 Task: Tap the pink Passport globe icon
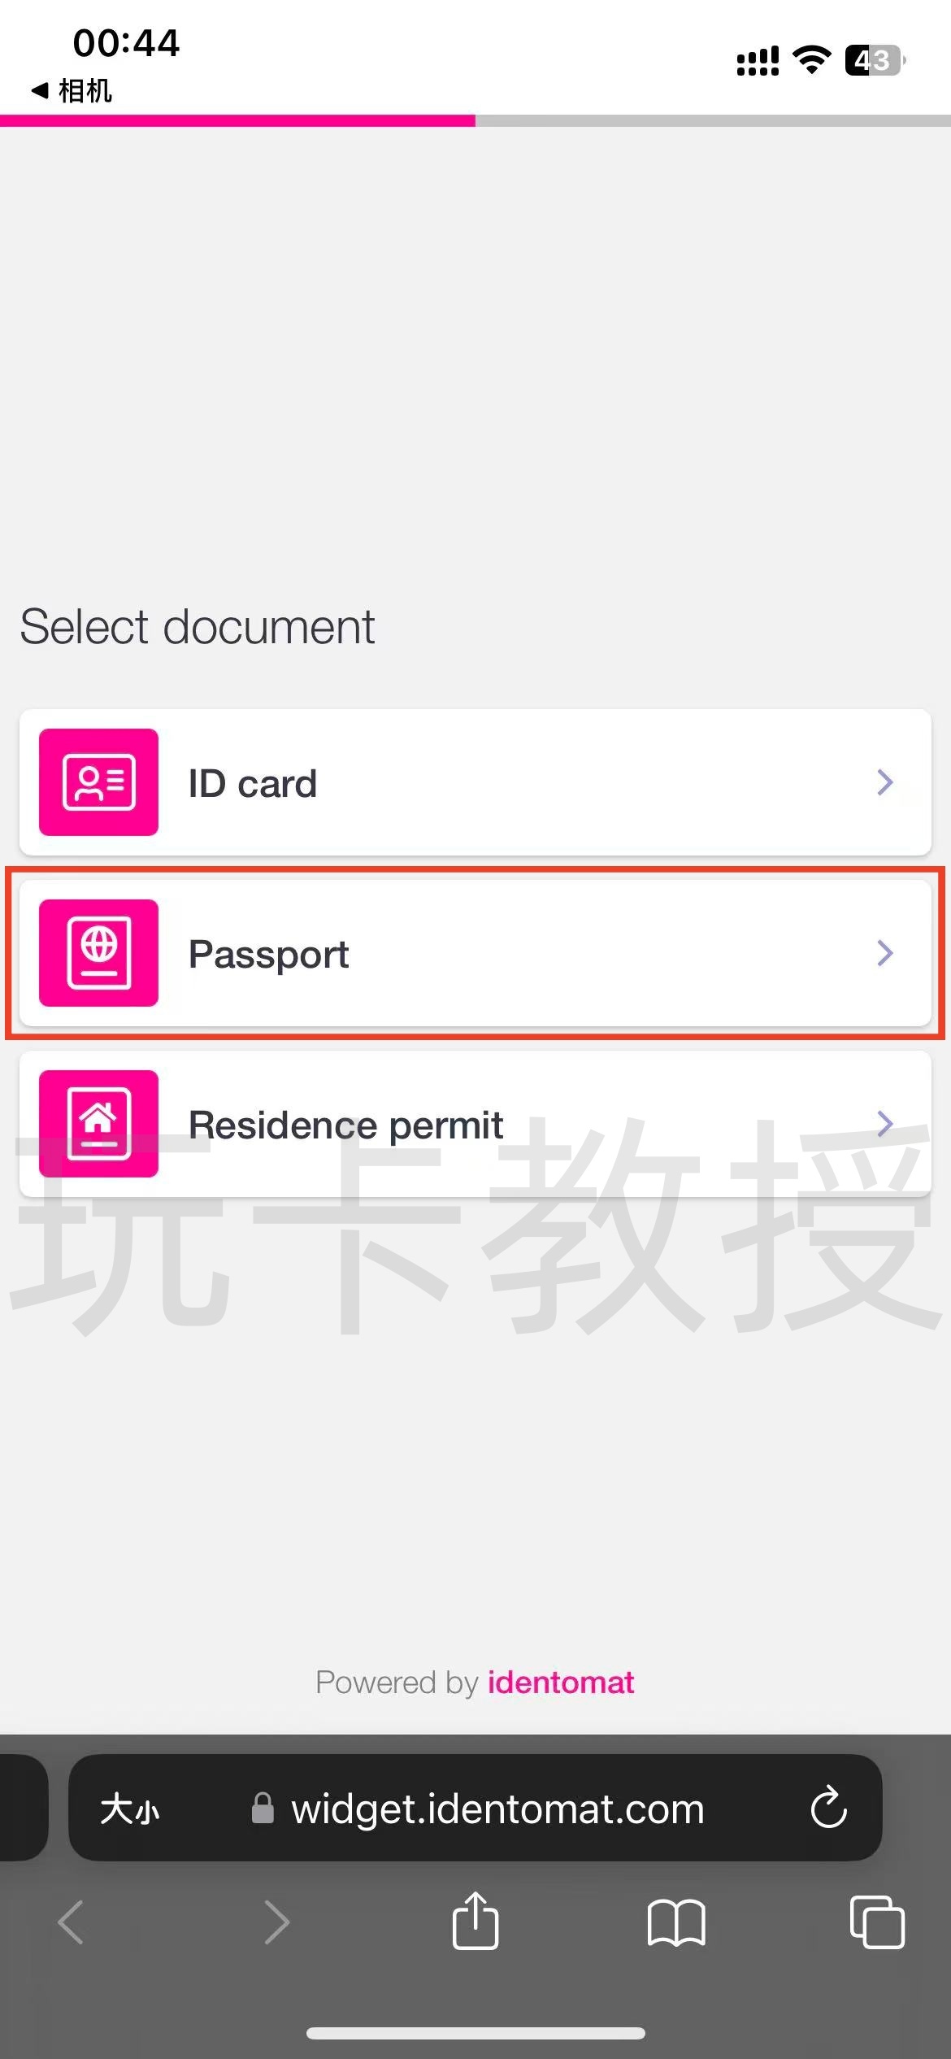click(99, 953)
